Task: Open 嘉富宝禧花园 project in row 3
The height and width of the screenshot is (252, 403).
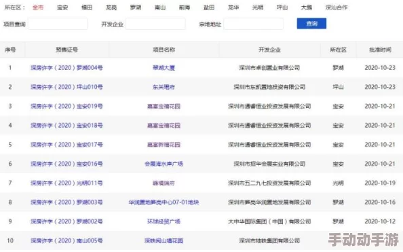Action: pos(164,106)
